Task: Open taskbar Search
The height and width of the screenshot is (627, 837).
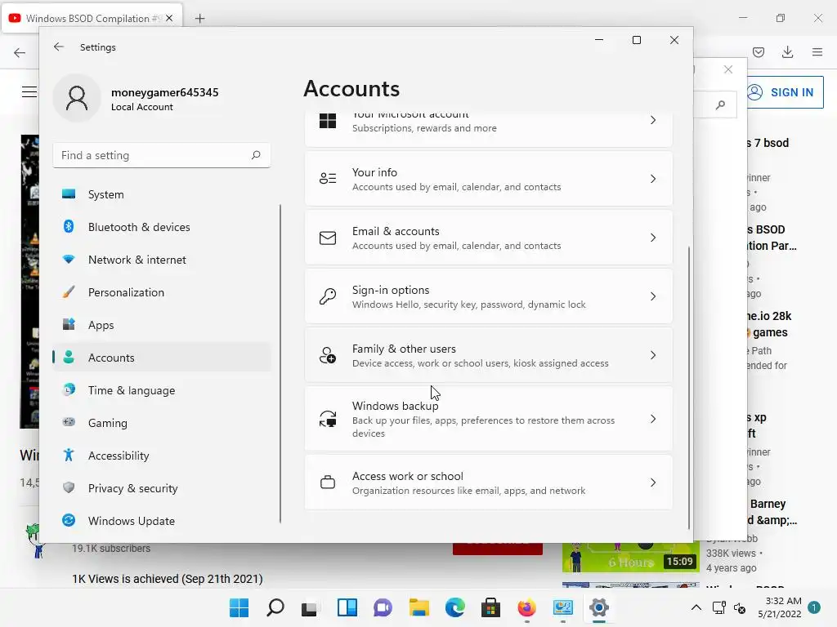Action: click(x=275, y=607)
